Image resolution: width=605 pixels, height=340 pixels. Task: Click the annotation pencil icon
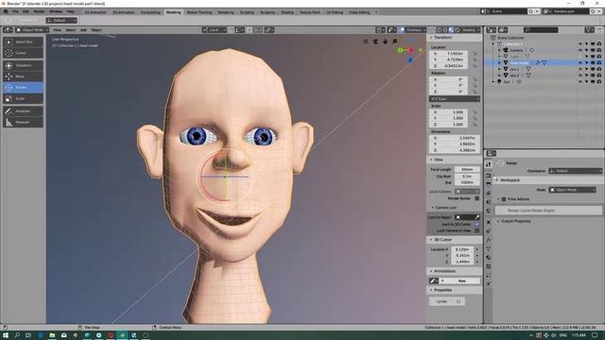point(434,280)
